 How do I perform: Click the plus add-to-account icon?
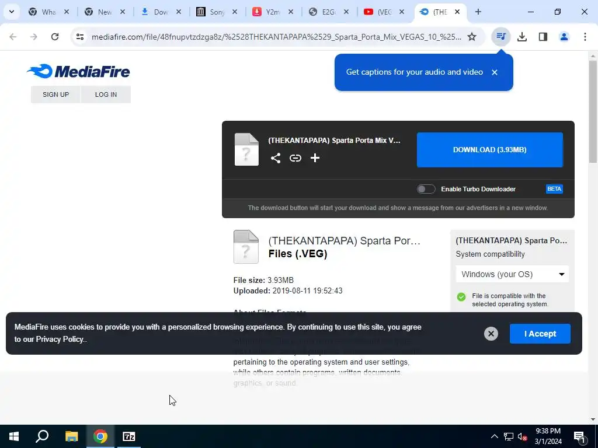[315, 157]
